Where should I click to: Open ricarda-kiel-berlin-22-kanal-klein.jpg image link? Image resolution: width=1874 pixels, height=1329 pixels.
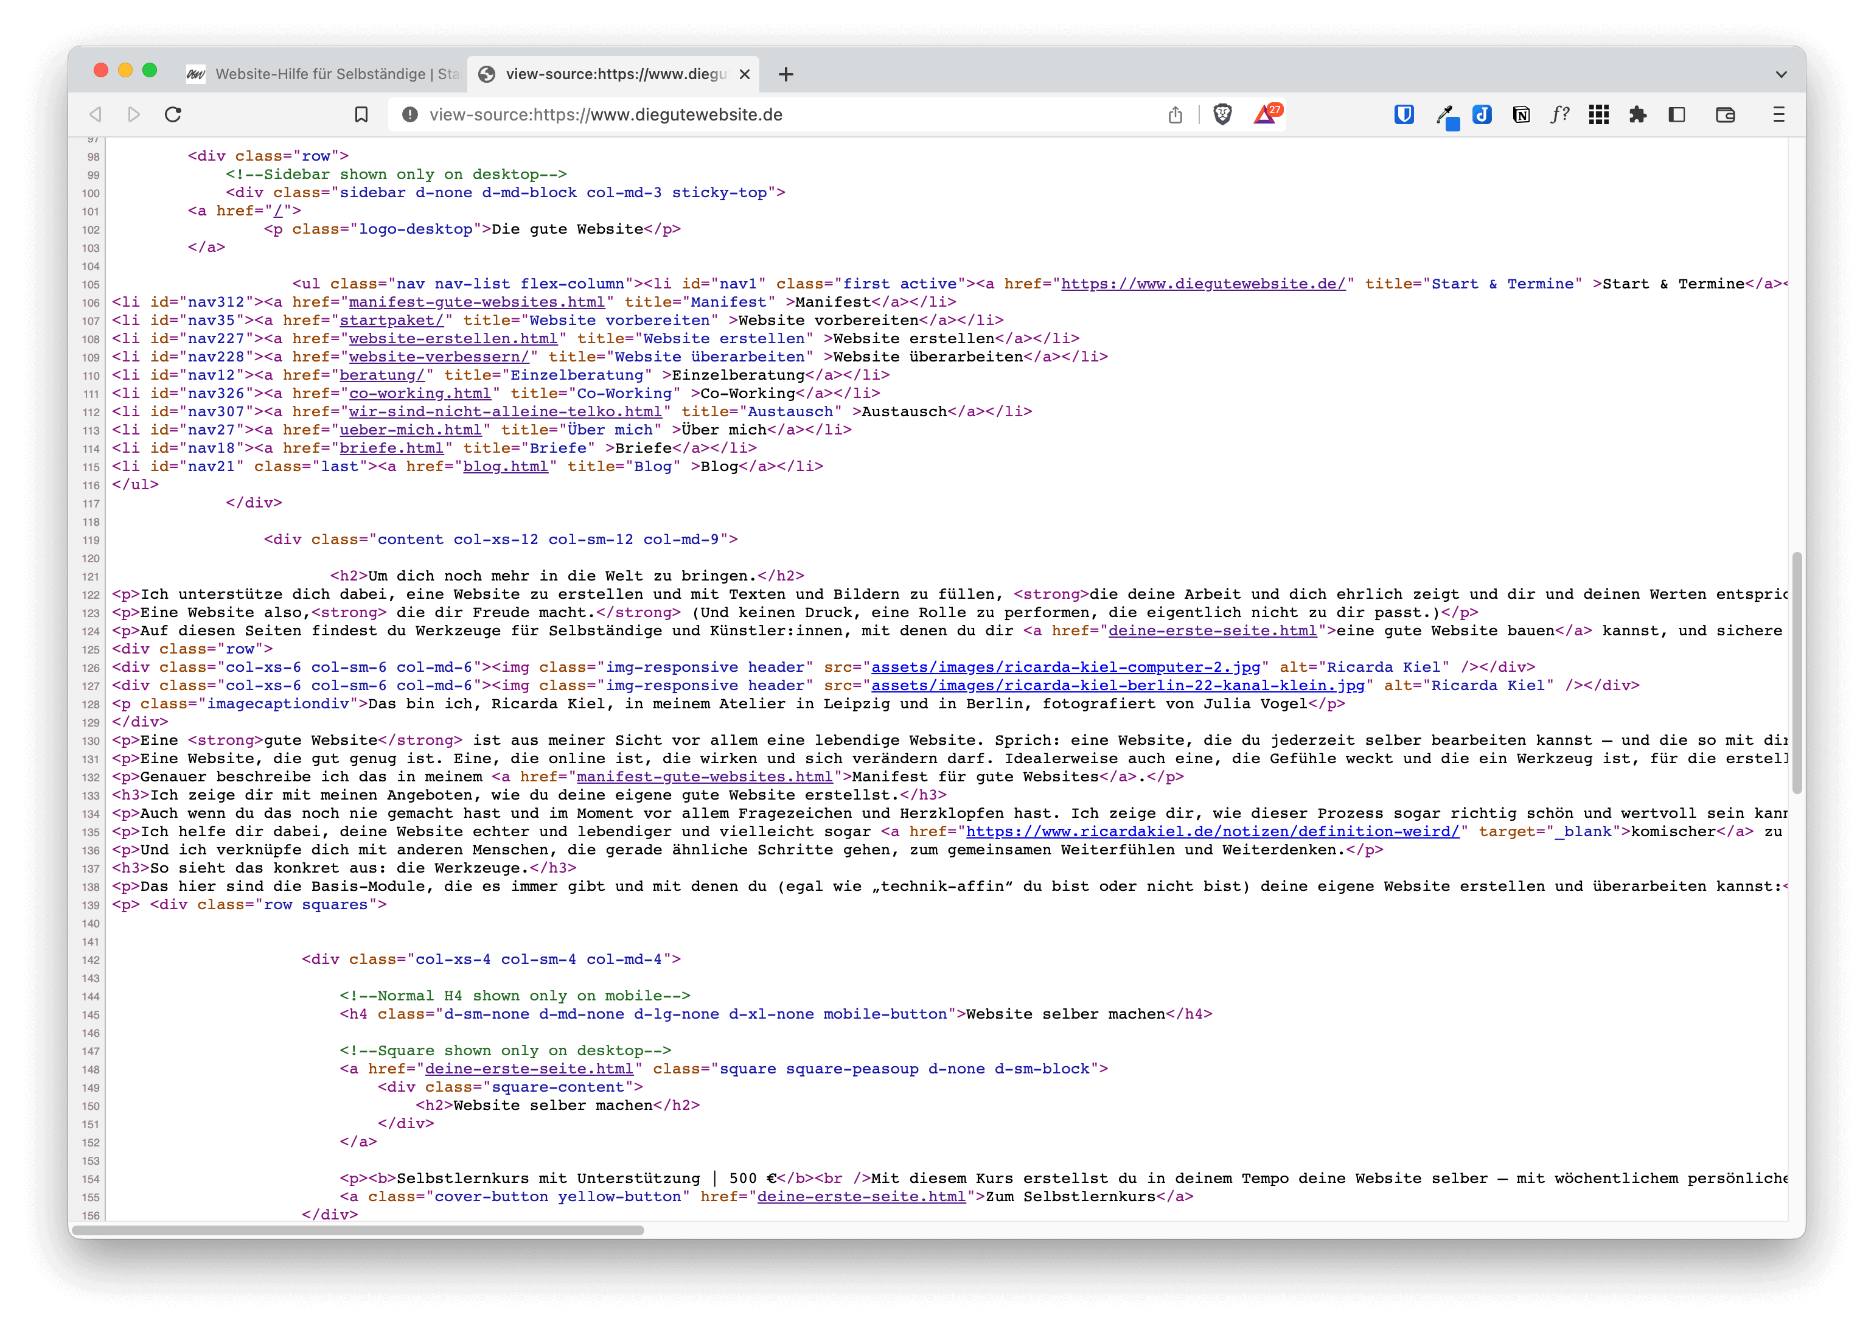[x=1118, y=686]
